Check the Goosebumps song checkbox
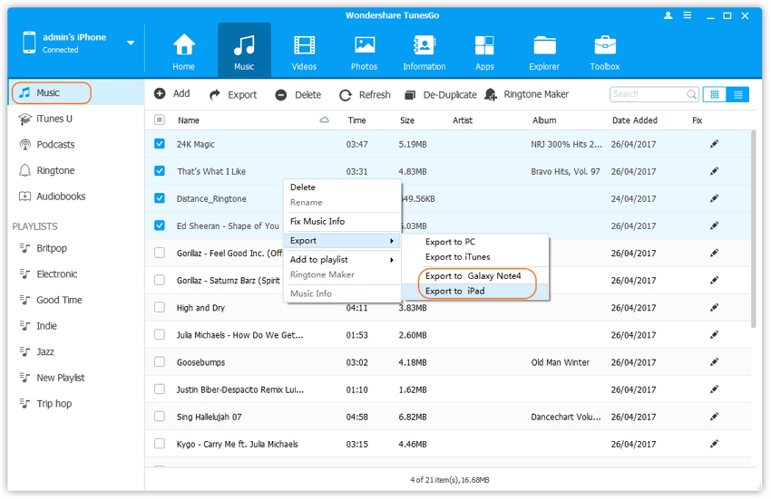The image size is (771, 499). [160, 362]
